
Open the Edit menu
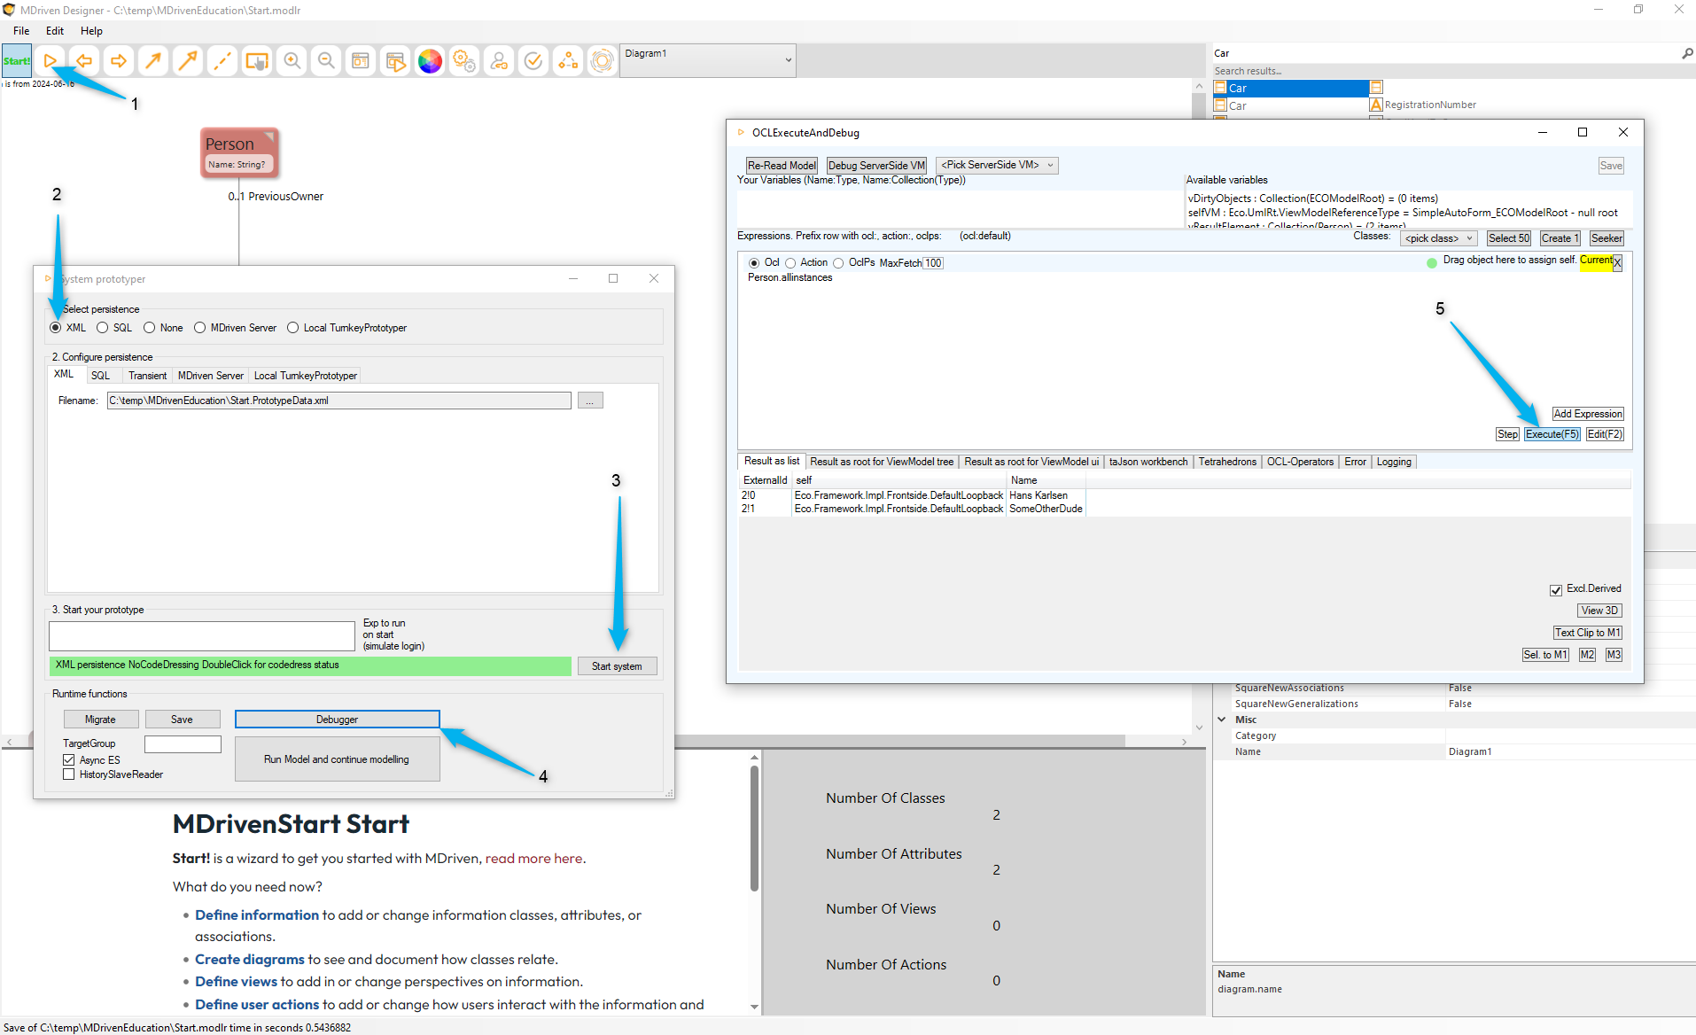[x=55, y=31]
